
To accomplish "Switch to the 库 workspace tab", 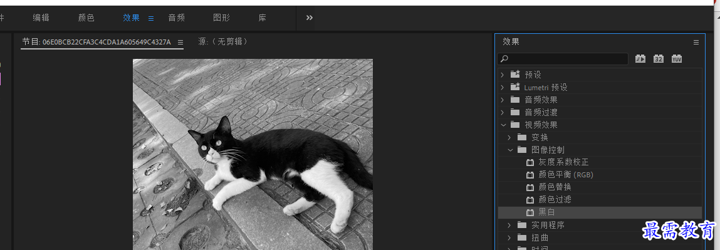I will coord(262,18).
